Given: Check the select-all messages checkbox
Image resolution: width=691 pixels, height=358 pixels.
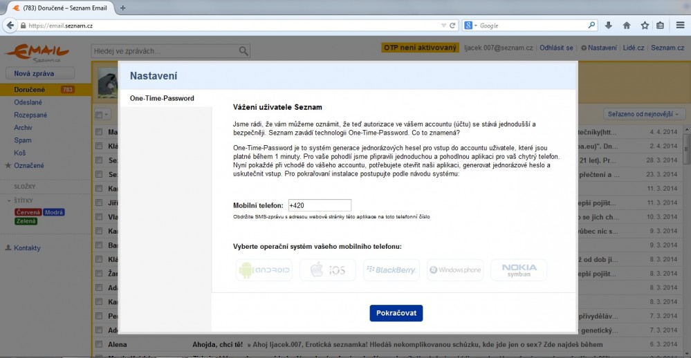Looking at the screenshot, I should coord(98,115).
